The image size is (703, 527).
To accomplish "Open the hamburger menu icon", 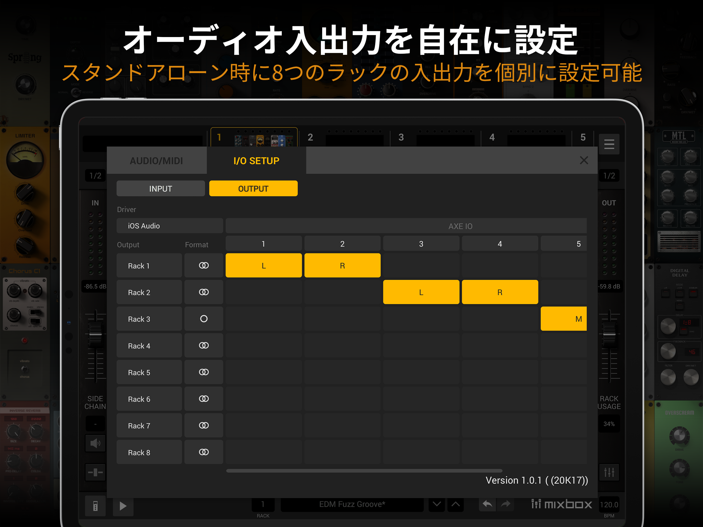I will (609, 144).
